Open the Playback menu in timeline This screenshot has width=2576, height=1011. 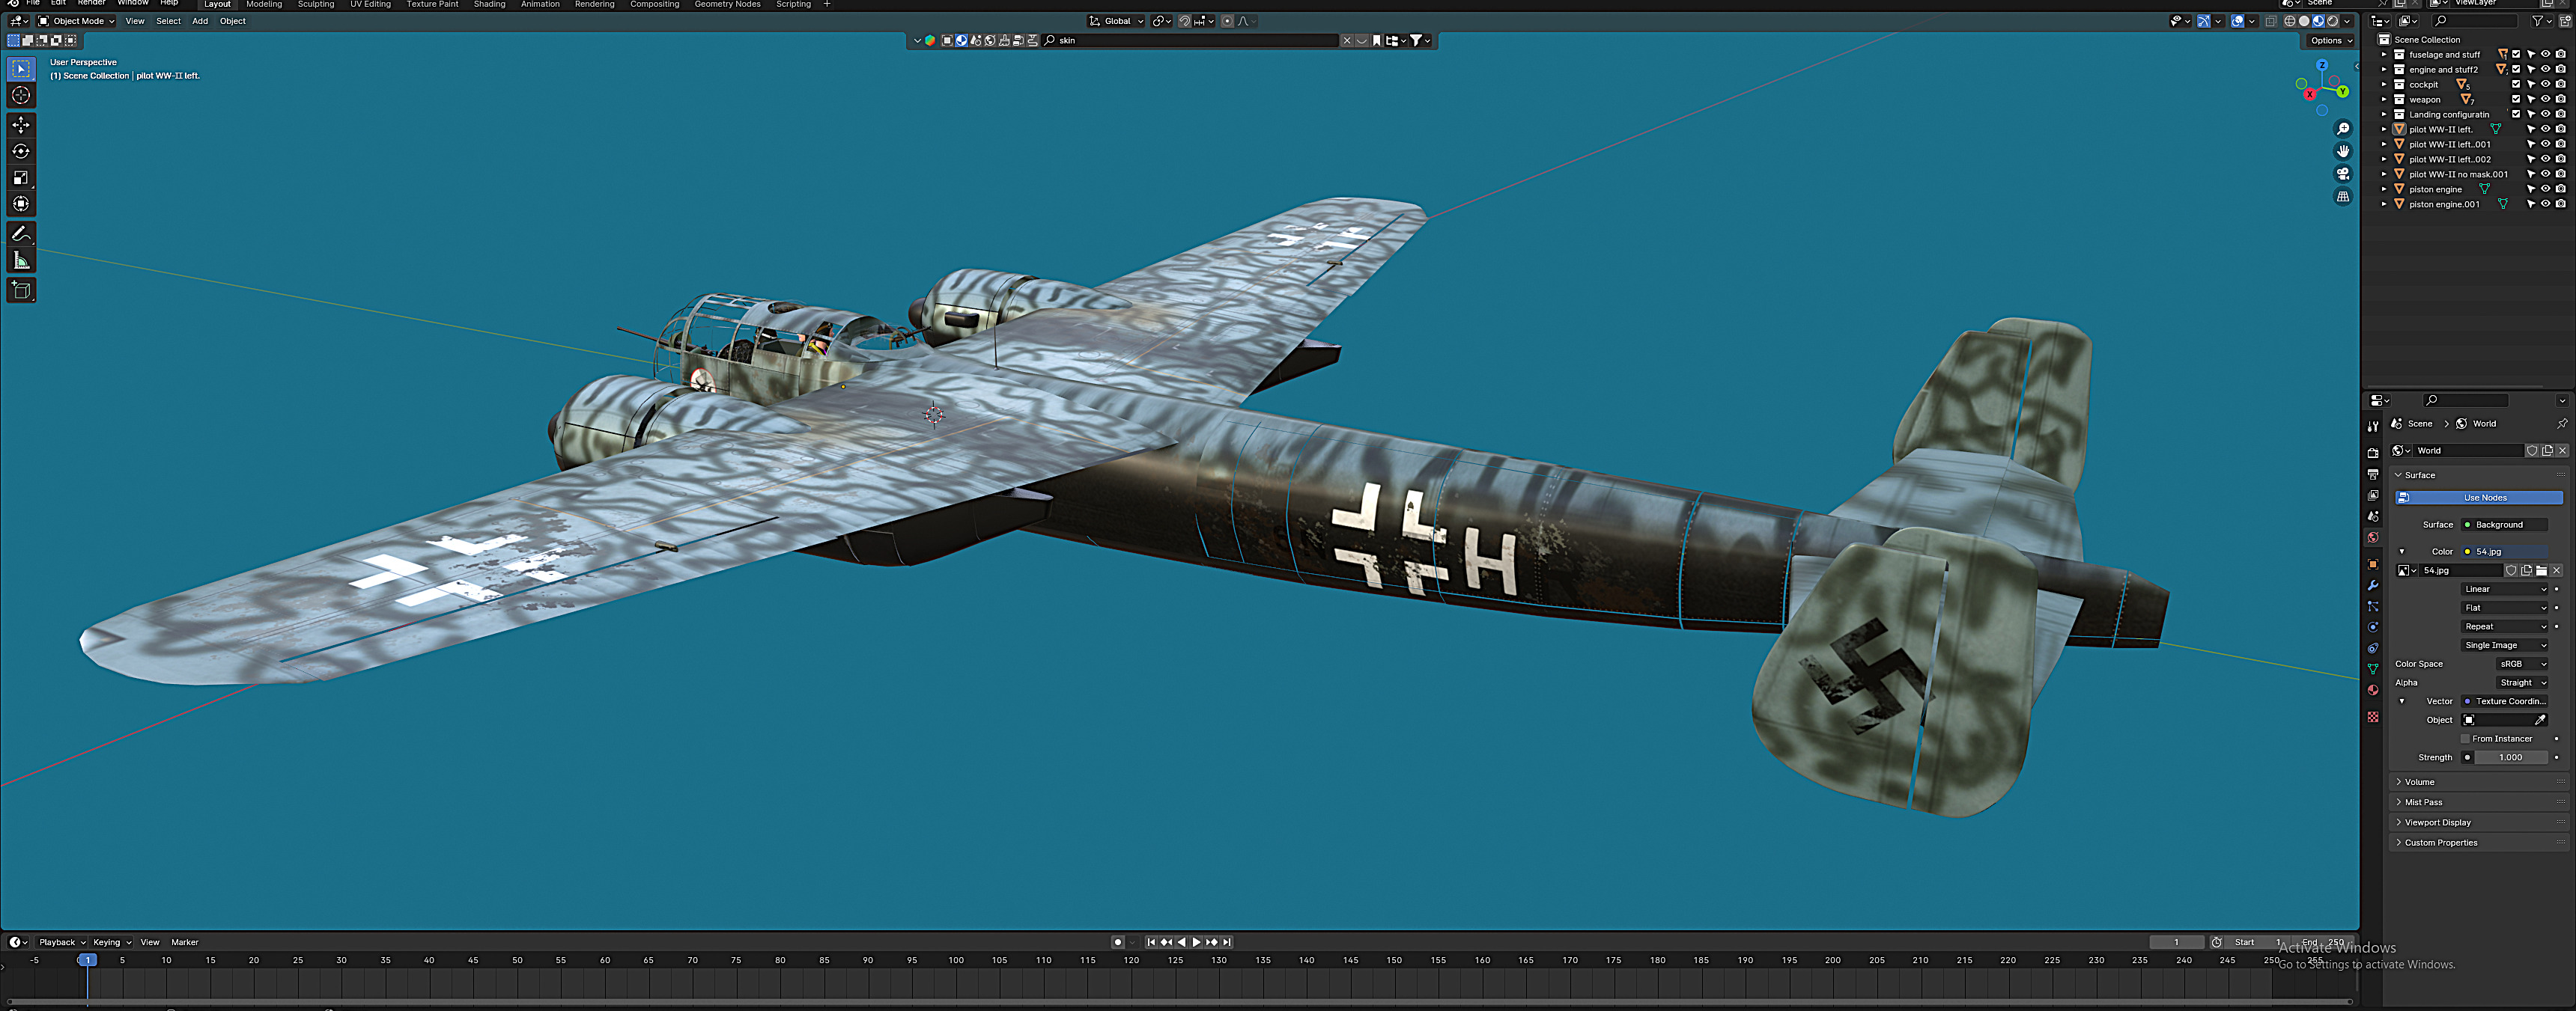pyautogui.click(x=61, y=942)
